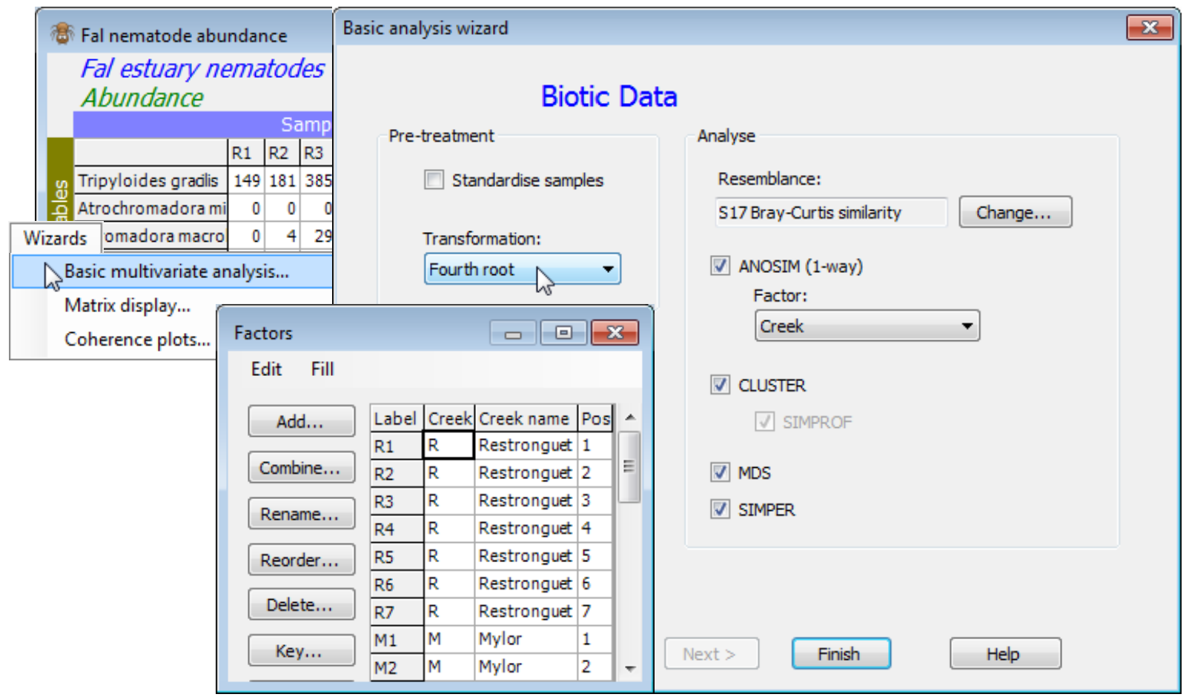Click the Rename... button in Factors
This screenshot has height=697, width=1189.
point(301,514)
